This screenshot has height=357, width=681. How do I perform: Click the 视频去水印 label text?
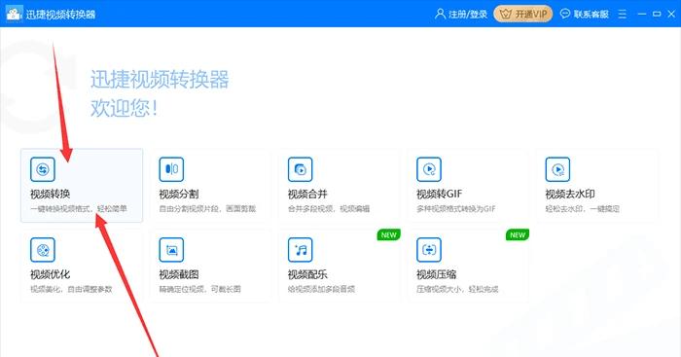point(570,195)
